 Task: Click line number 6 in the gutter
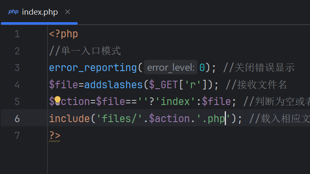pos(17,118)
